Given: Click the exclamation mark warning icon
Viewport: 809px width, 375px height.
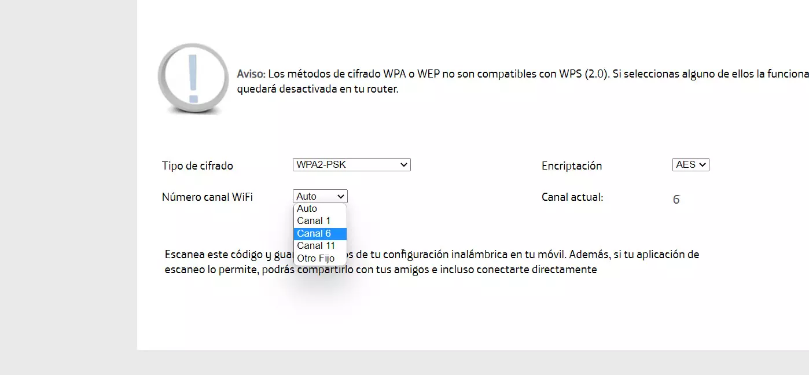Looking at the screenshot, I should click(193, 78).
